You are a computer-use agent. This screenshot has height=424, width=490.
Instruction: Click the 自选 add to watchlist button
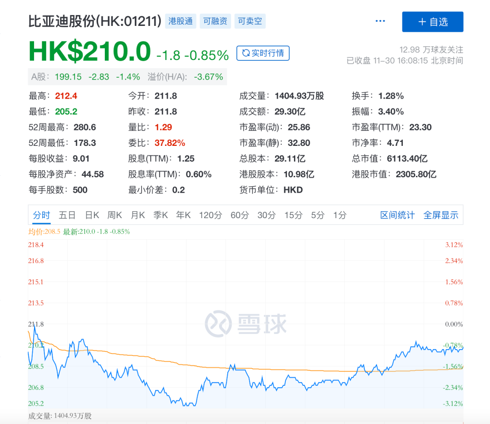[432, 22]
